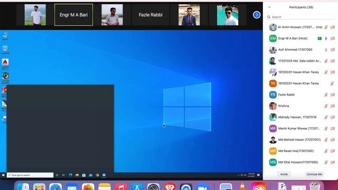
Task: Select participant 'Md Rasel mia(17307092)'
Action: click(296, 151)
